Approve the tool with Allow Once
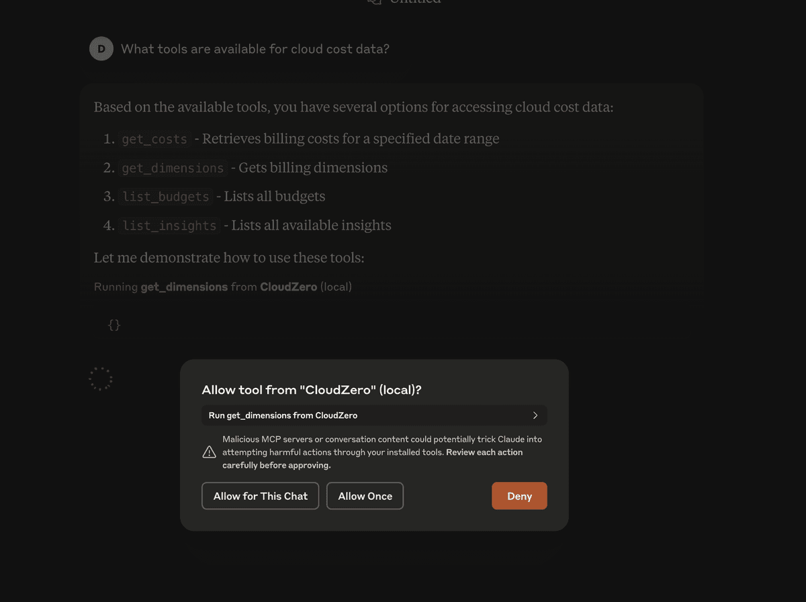 [365, 496]
